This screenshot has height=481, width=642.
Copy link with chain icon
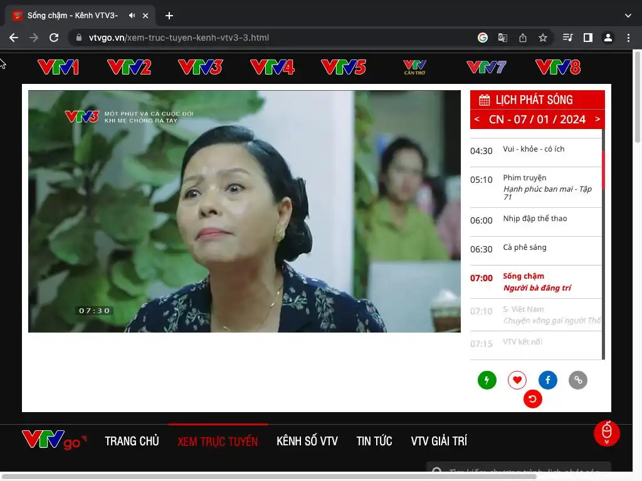[577, 380]
